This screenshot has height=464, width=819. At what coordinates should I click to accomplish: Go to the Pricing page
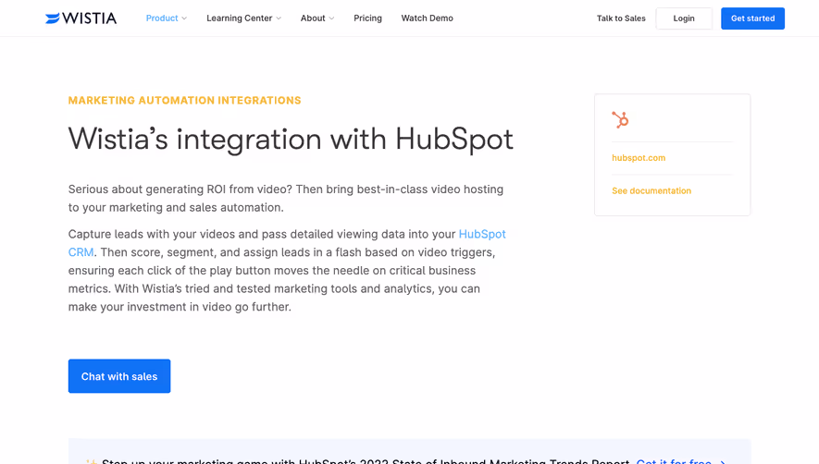pos(367,18)
